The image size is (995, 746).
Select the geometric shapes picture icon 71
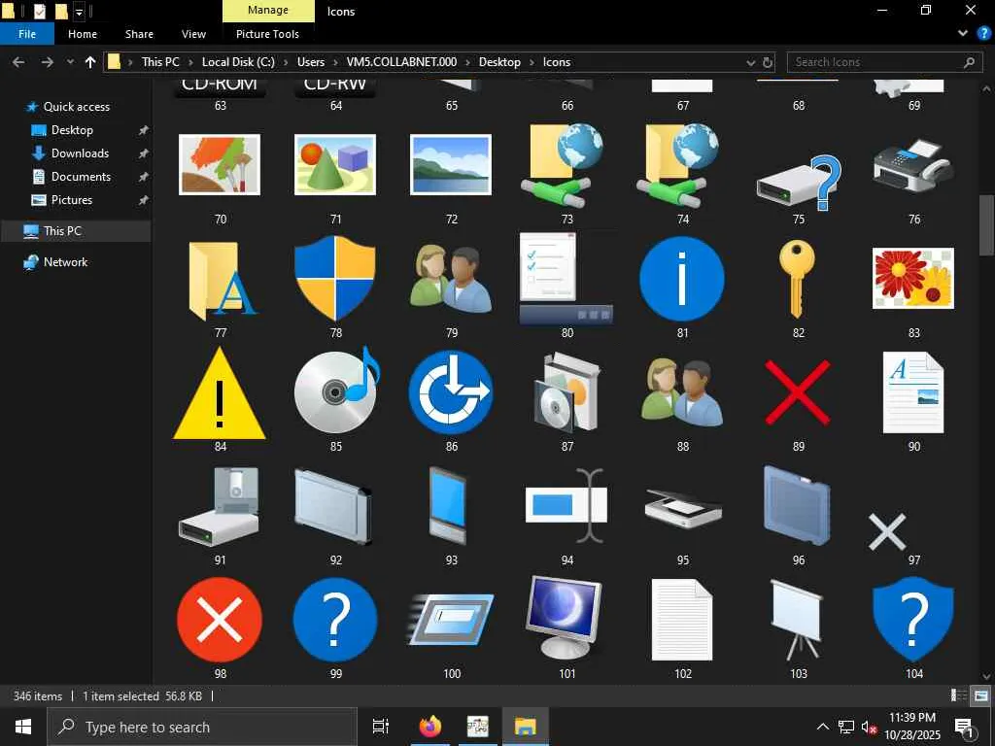335,164
